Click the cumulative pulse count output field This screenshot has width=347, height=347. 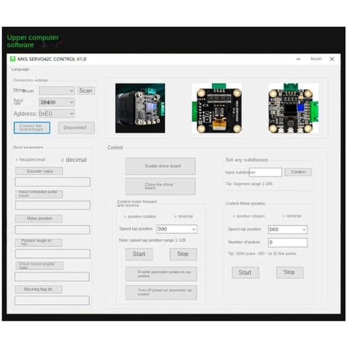click(x=53, y=205)
